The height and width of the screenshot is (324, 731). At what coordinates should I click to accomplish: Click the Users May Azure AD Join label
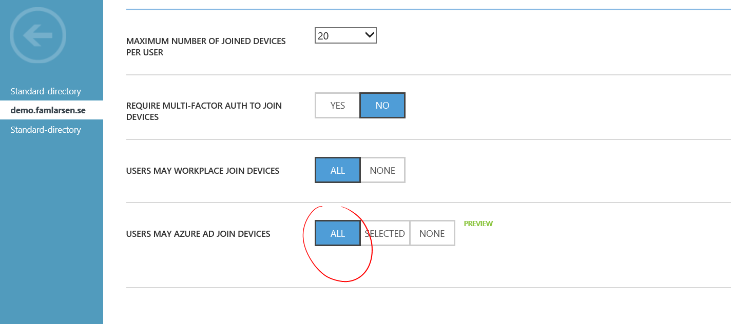tap(198, 234)
